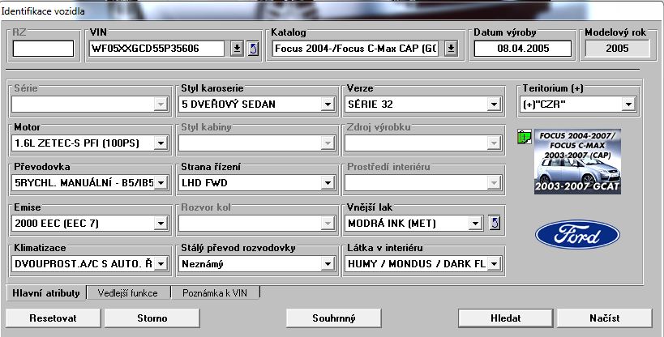This screenshot has height=337, width=664.
Task: Expand the Motor dropdown
Action: click(x=161, y=143)
